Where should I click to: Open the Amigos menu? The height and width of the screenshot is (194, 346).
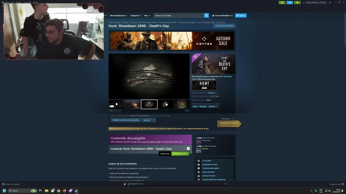[x=19, y=2]
